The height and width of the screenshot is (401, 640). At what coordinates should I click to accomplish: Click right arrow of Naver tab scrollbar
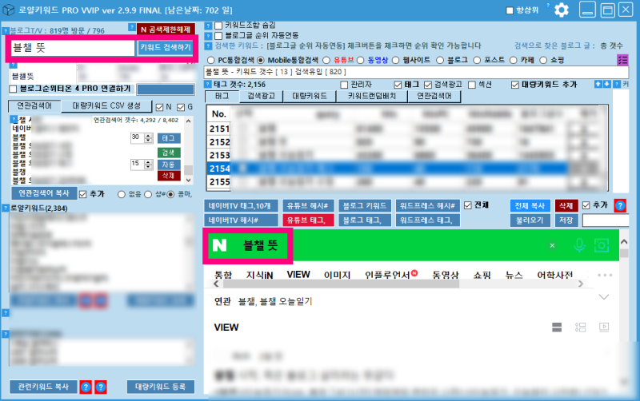pyautogui.click(x=581, y=284)
